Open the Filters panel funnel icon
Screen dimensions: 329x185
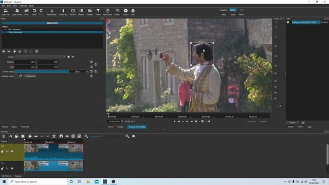pyautogui.click(x=98, y=12)
